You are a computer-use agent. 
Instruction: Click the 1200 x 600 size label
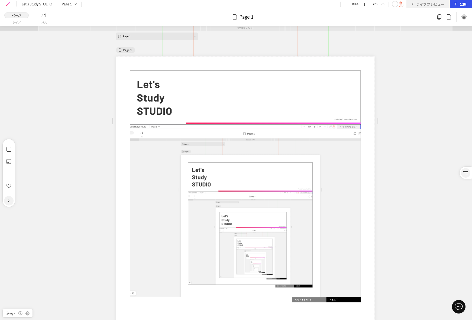click(x=245, y=28)
